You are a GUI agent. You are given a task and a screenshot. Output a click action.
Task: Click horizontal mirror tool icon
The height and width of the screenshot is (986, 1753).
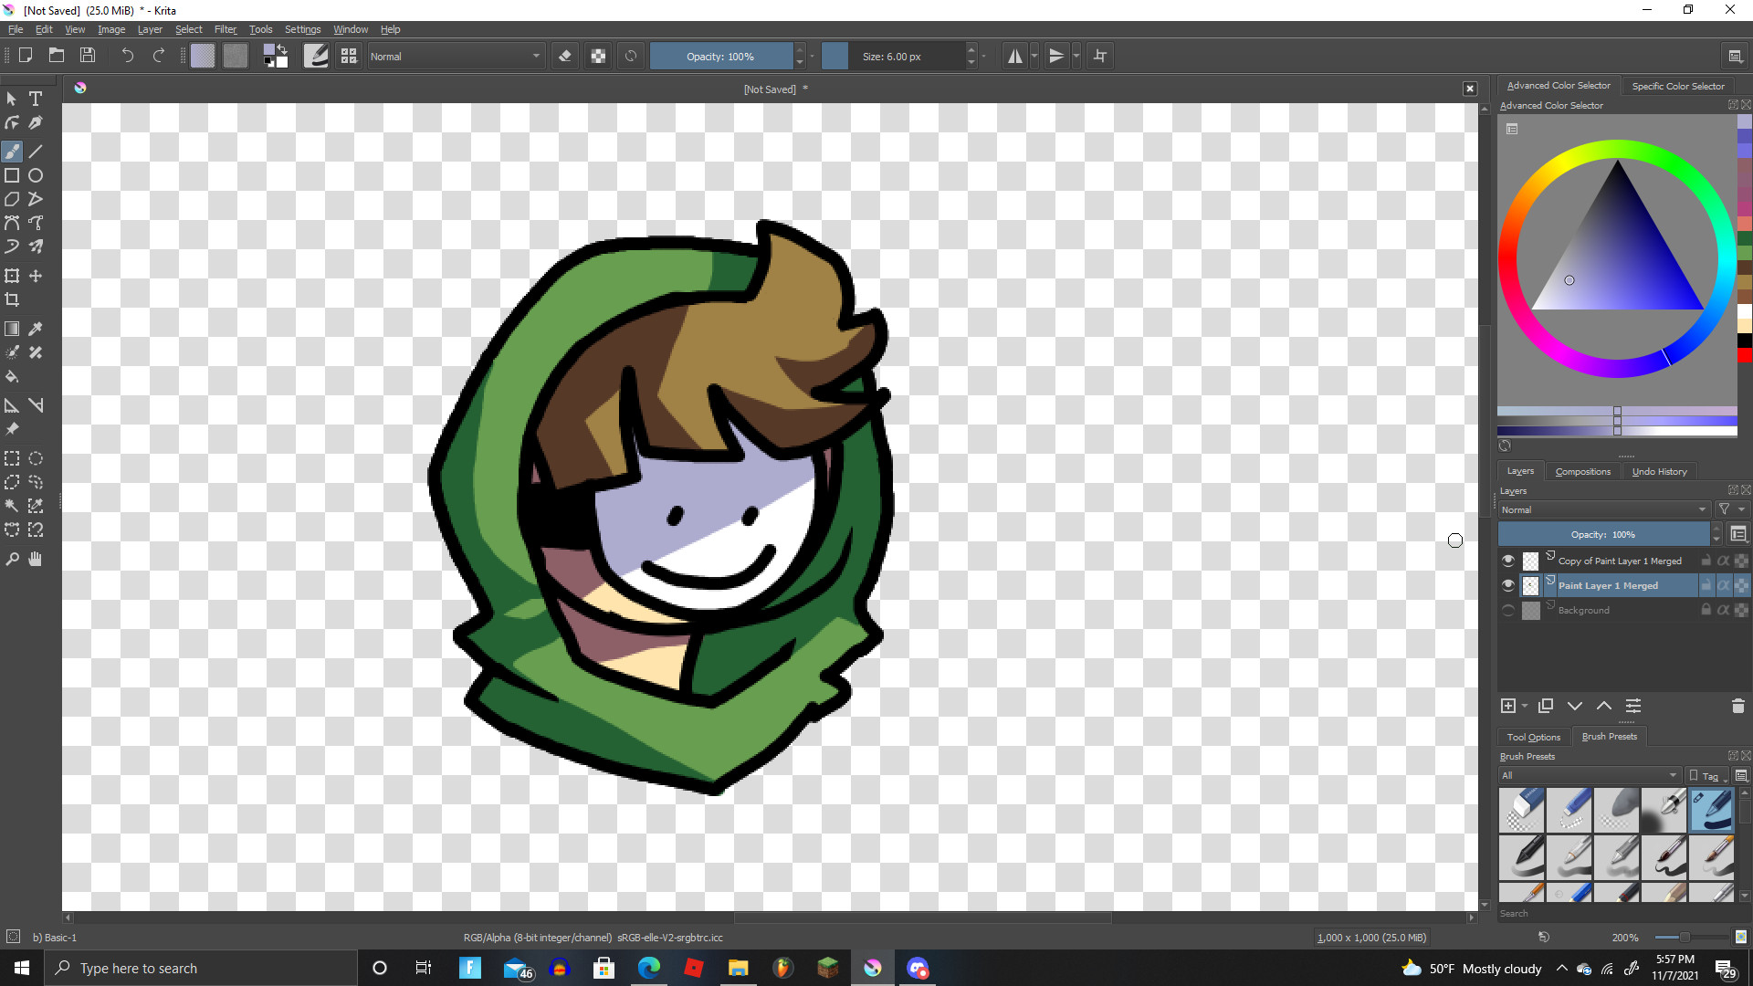tap(1014, 57)
